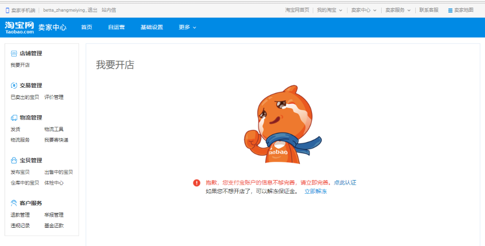The height and width of the screenshot is (246, 485).
Task: Open the 体检中心 sidebar link
Action: [54, 183]
